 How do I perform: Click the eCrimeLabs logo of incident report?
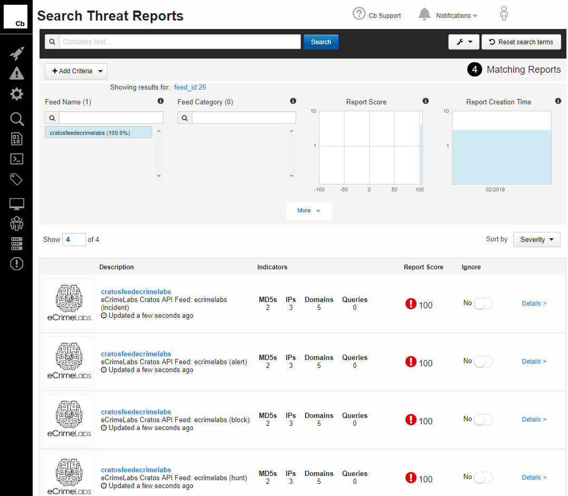click(69, 304)
